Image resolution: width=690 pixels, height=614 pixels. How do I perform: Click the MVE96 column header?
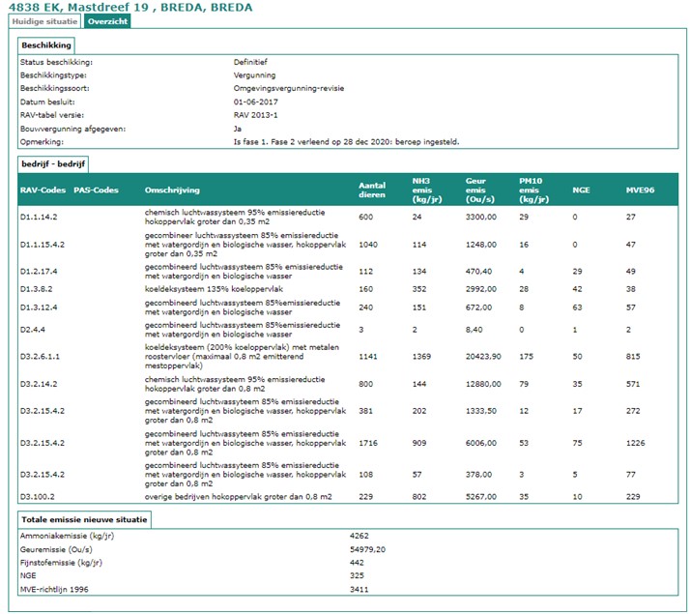point(640,190)
